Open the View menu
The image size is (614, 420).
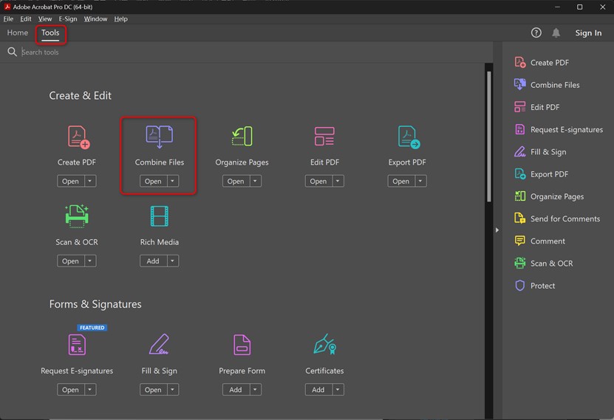[45, 18]
